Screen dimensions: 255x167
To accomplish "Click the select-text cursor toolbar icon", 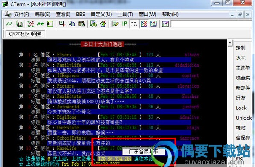I will (x=62, y=24).
